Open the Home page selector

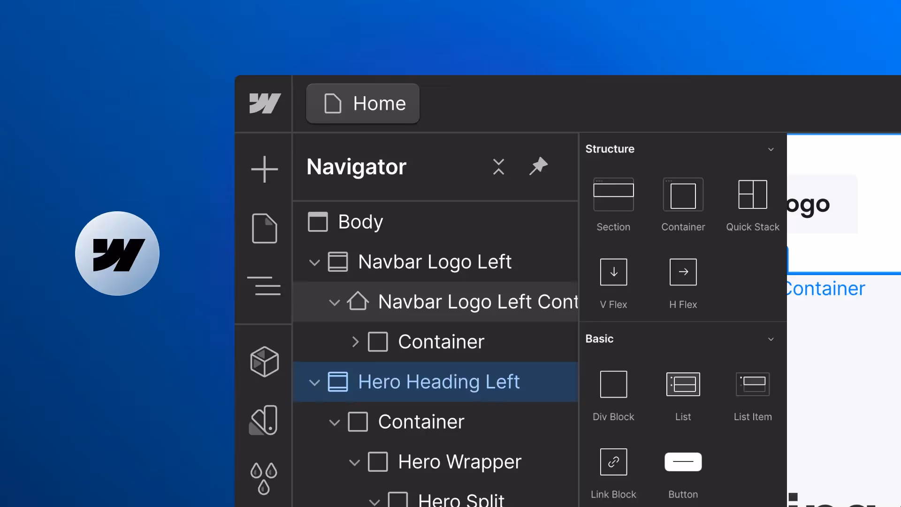[363, 103]
